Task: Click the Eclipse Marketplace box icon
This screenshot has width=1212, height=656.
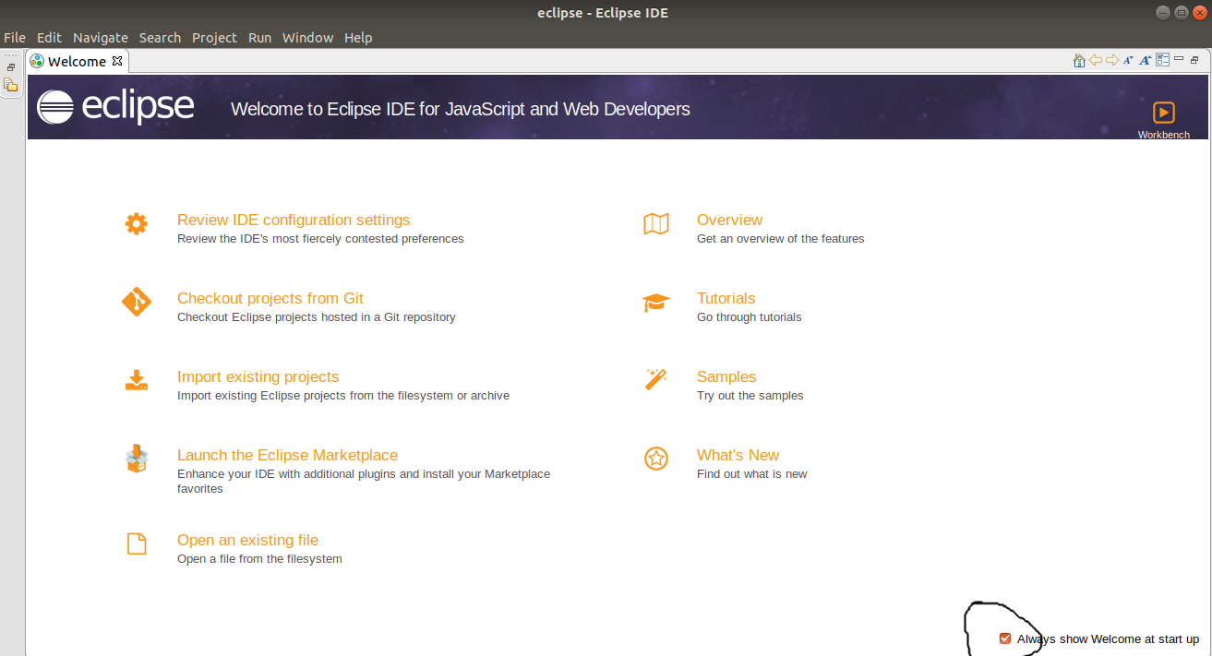Action: pos(137,459)
